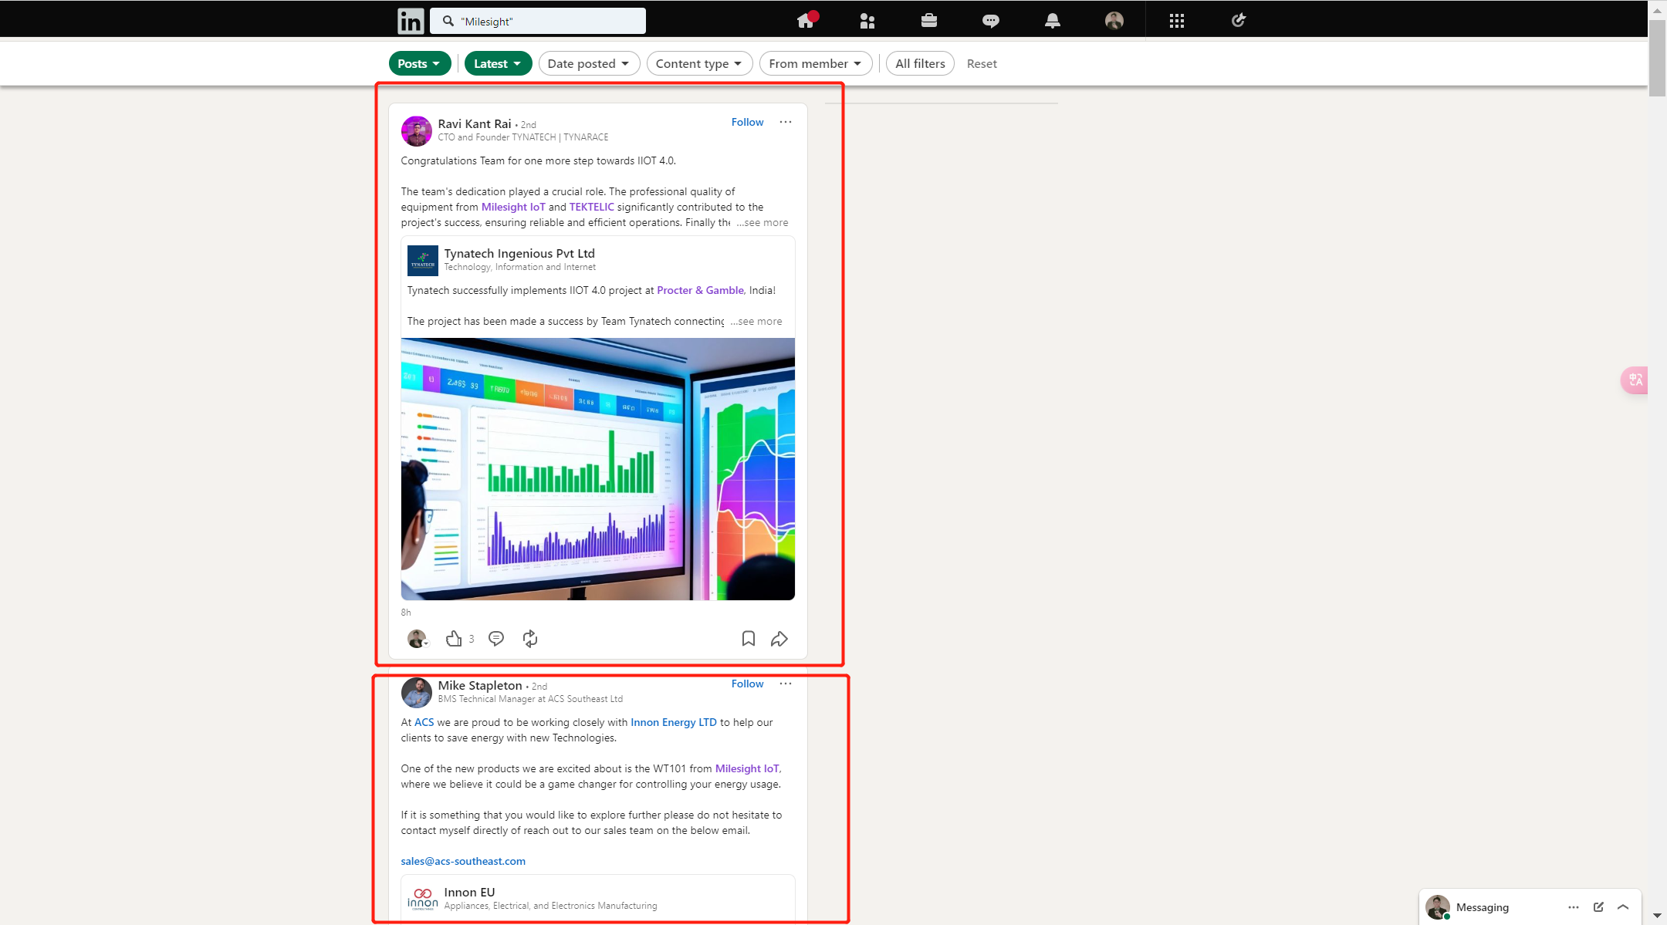Open the Jobs briefcase icon

tap(929, 21)
